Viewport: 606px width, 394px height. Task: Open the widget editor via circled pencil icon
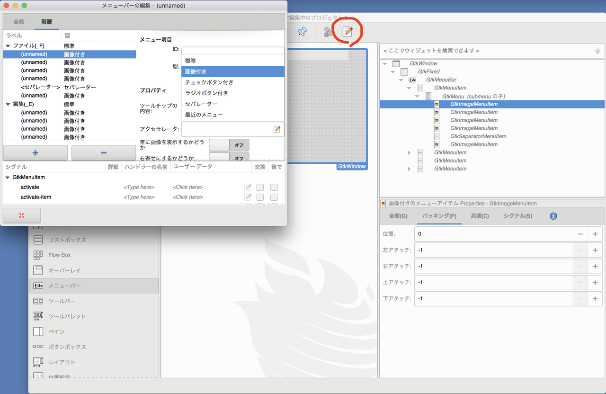point(348,32)
